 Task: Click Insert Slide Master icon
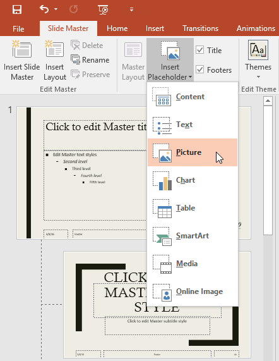[22, 49]
